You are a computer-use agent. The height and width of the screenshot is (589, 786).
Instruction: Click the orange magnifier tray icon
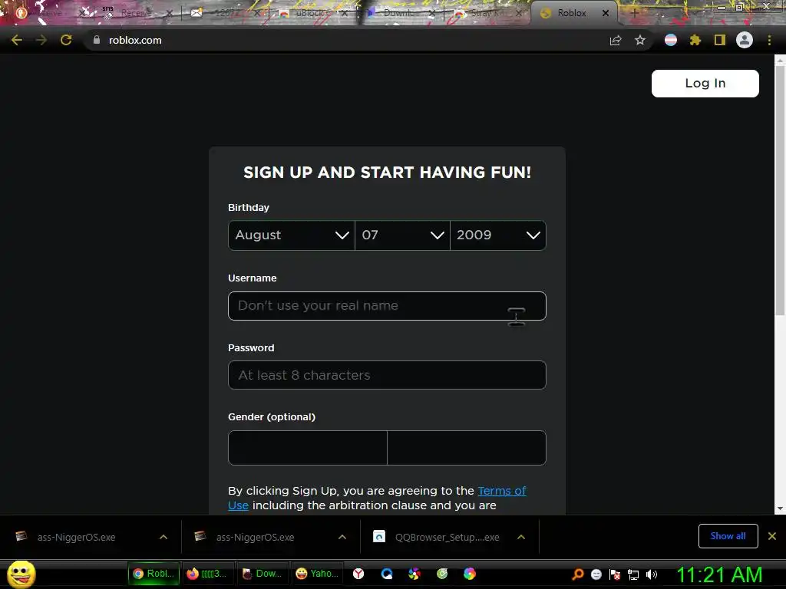578,574
